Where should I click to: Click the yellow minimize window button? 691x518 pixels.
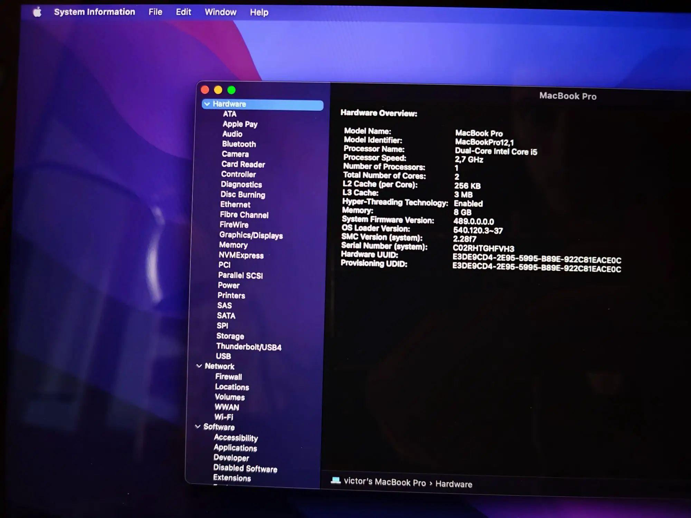[218, 90]
